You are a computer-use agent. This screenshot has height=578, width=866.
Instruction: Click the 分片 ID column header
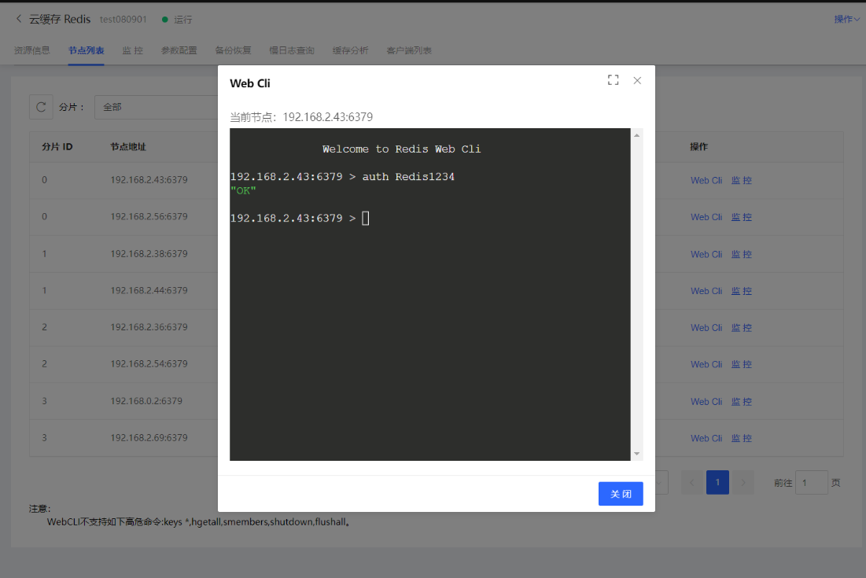point(57,147)
